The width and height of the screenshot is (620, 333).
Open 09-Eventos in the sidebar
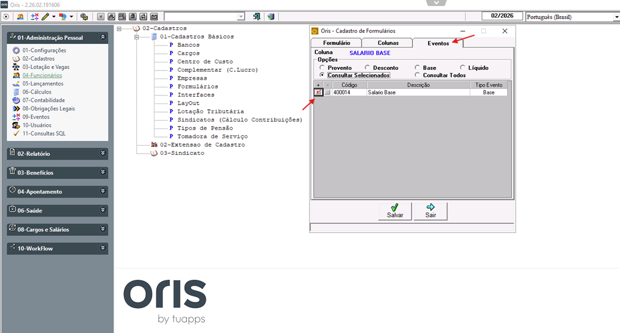point(36,117)
